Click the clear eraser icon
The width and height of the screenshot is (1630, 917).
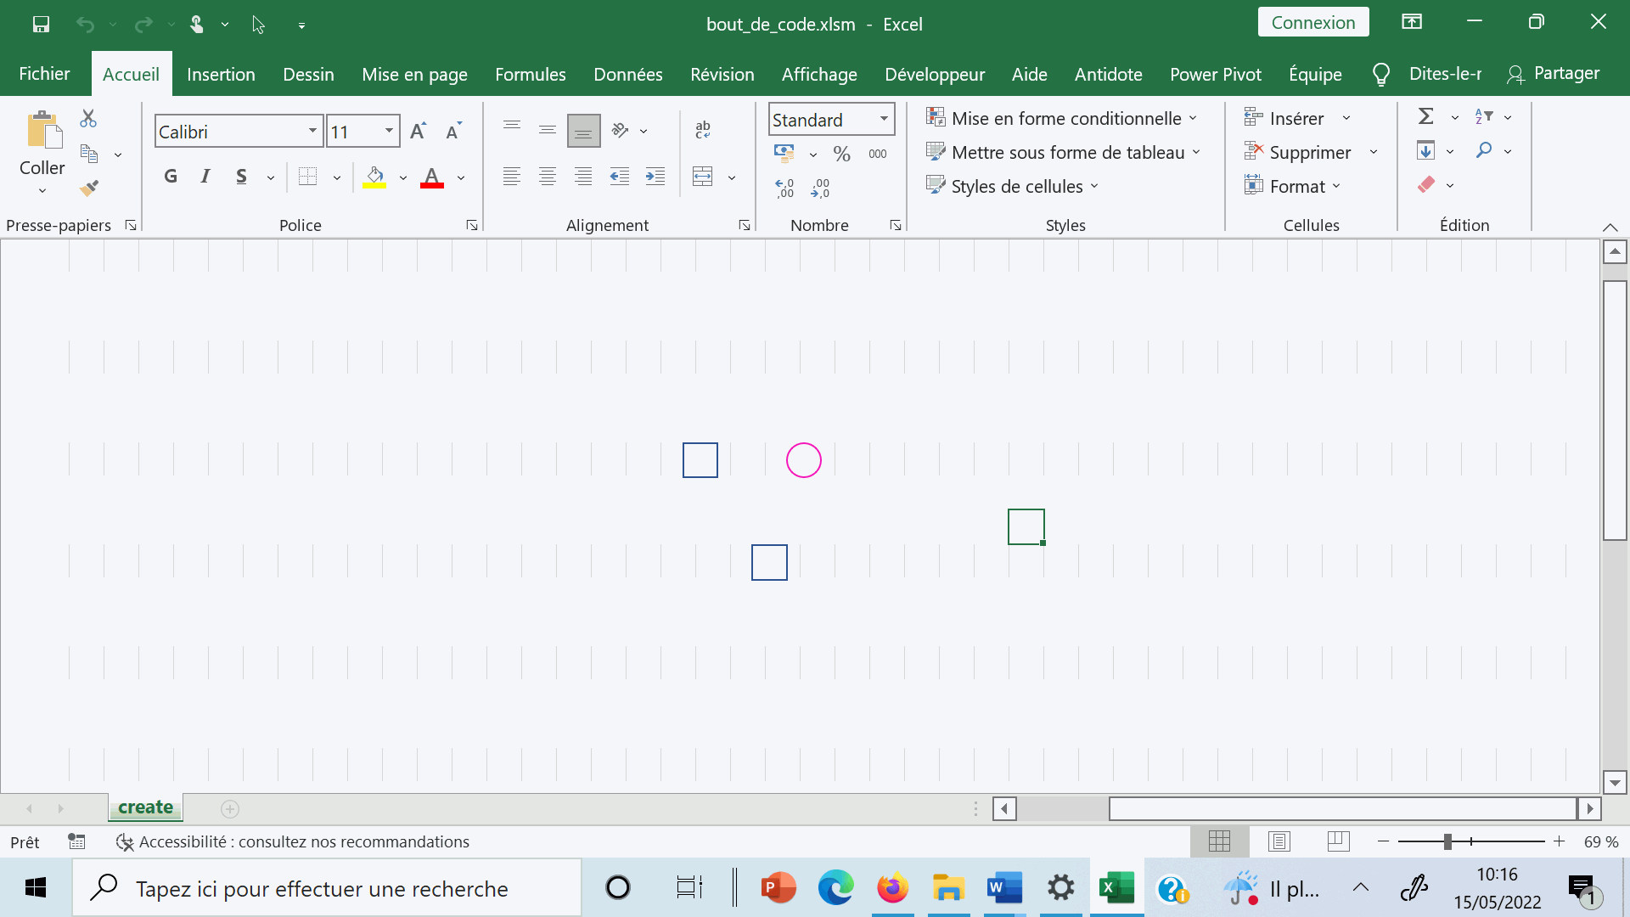coord(1426,185)
